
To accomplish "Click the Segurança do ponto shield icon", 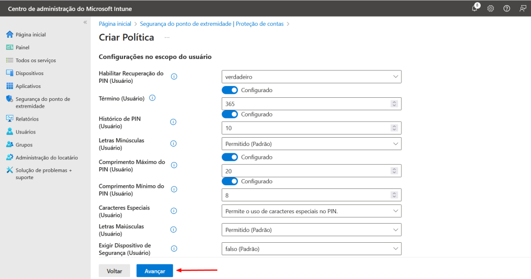I will tap(9, 99).
